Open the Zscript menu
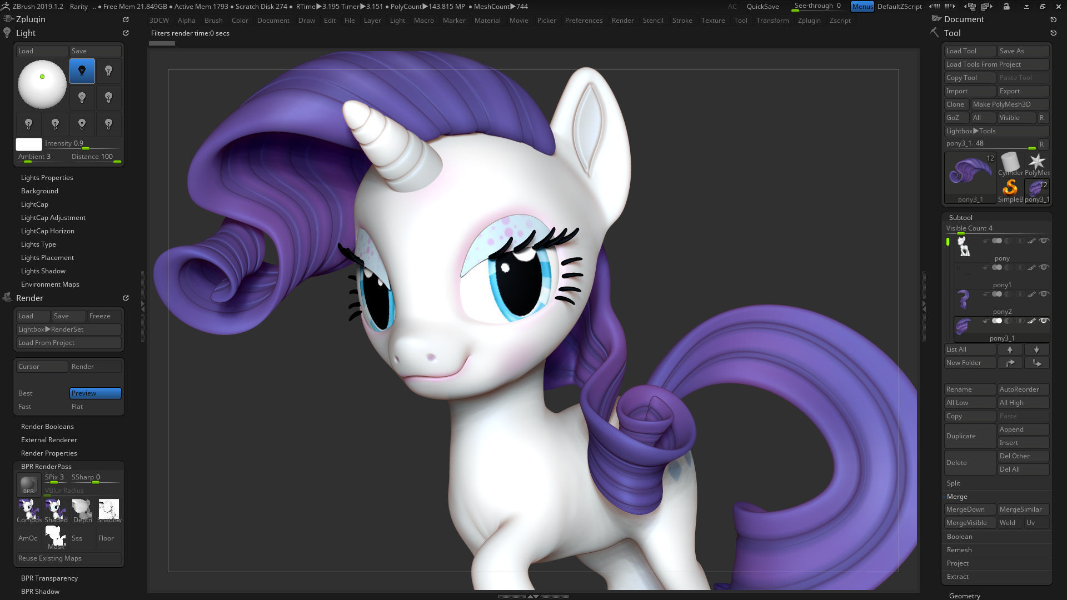The width and height of the screenshot is (1067, 600). (x=840, y=20)
